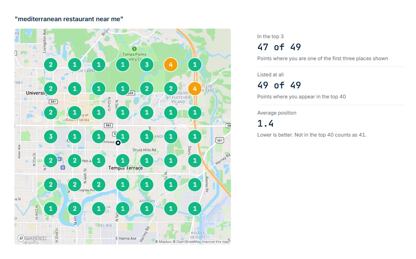This screenshot has width=416, height=259.
Task: Click the 1 marker directly above the location pin
Action: point(123,137)
